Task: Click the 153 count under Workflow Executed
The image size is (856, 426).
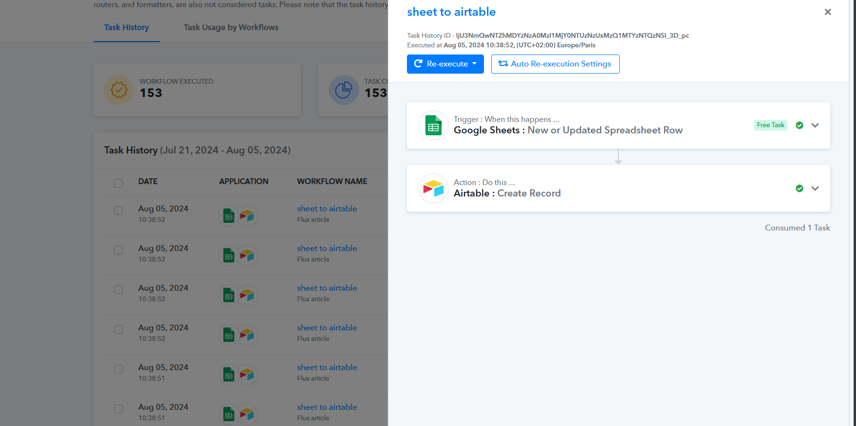Action: tap(151, 93)
